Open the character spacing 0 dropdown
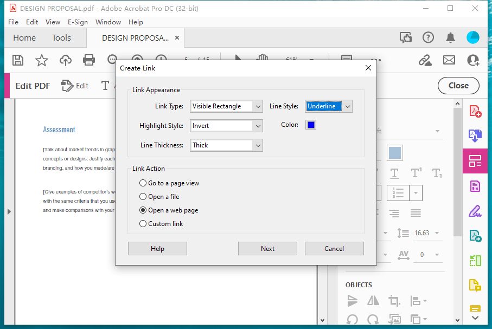Viewport: 492px width, 329px height. click(x=437, y=255)
